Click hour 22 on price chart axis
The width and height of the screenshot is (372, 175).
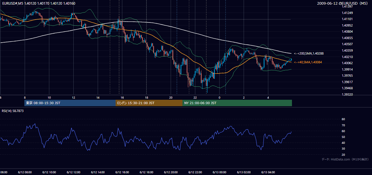tap(195, 97)
